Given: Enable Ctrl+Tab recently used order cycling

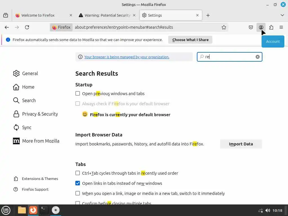Looking at the screenshot, I should 78,173.
